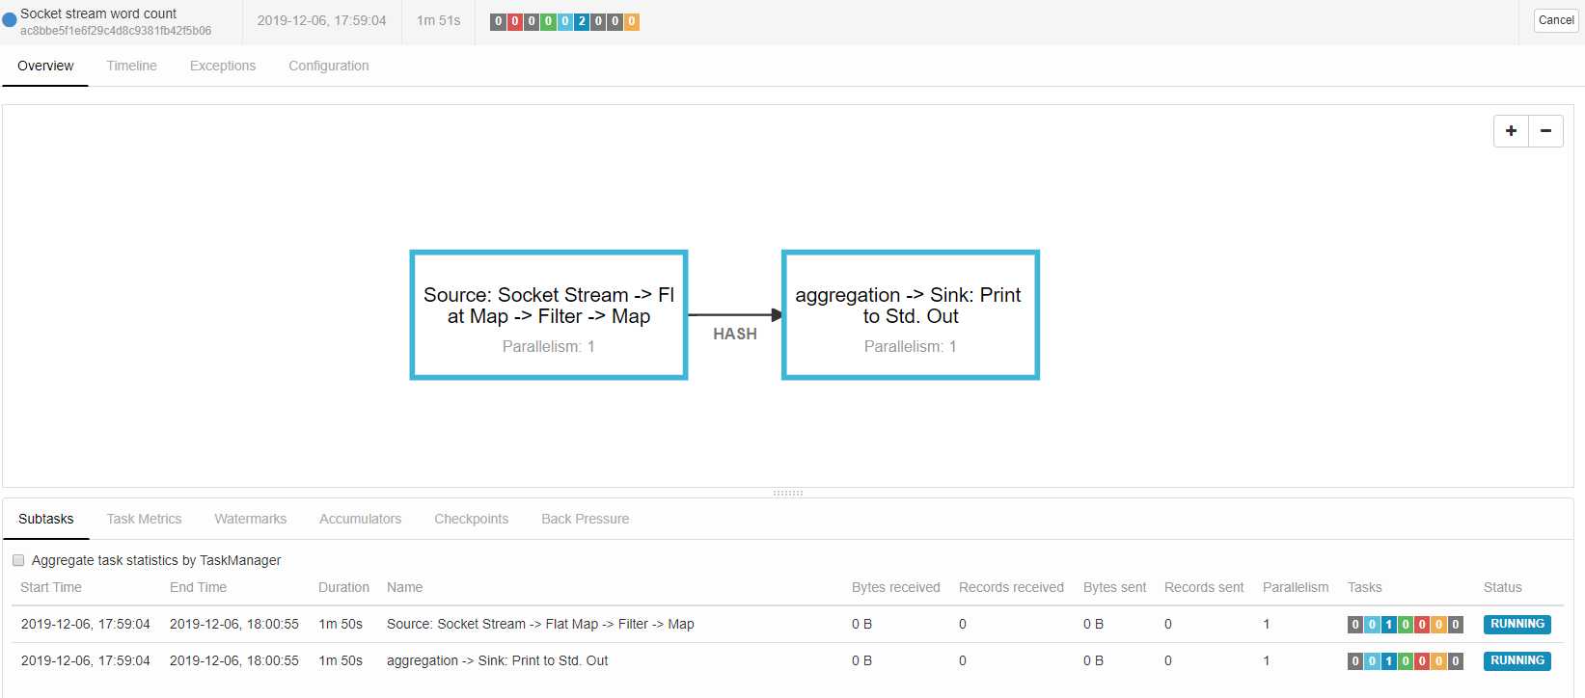This screenshot has height=698, width=1585.
Task: Click the RUNNING badge for aggregation task
Action: (1517, 661)
